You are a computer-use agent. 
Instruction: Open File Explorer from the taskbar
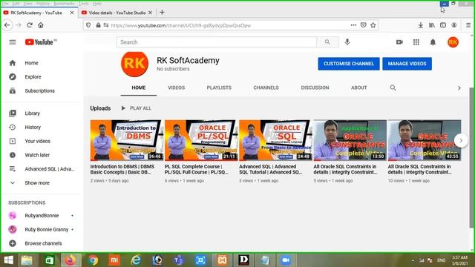[x=27, y=260]
